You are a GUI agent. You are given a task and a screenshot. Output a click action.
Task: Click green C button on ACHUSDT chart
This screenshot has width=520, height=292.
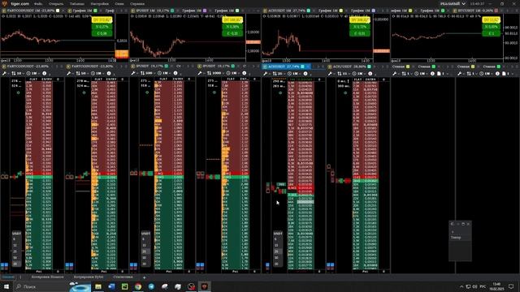[359, 33]
